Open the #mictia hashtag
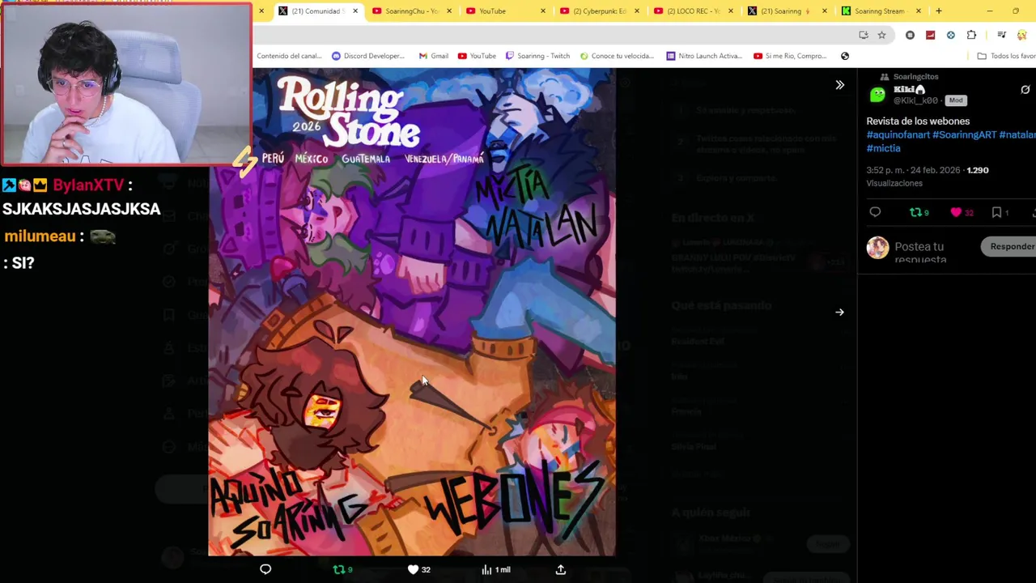 click(883, 148)
